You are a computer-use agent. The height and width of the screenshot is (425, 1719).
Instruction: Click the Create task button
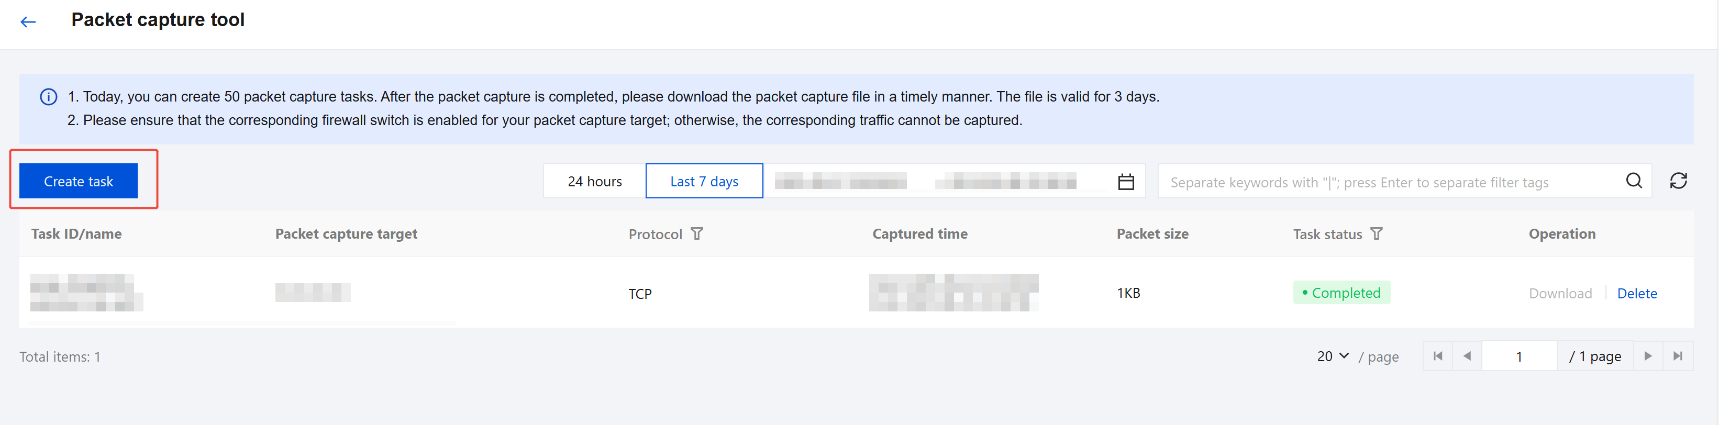[78, 181]
